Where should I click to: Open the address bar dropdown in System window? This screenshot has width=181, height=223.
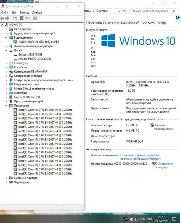[119, 11]
